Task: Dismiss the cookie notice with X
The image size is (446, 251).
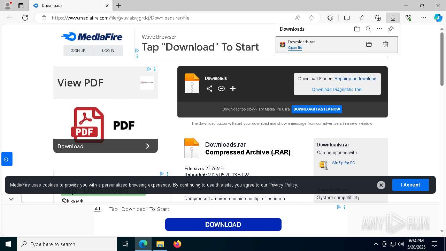Action: point(381,185)
